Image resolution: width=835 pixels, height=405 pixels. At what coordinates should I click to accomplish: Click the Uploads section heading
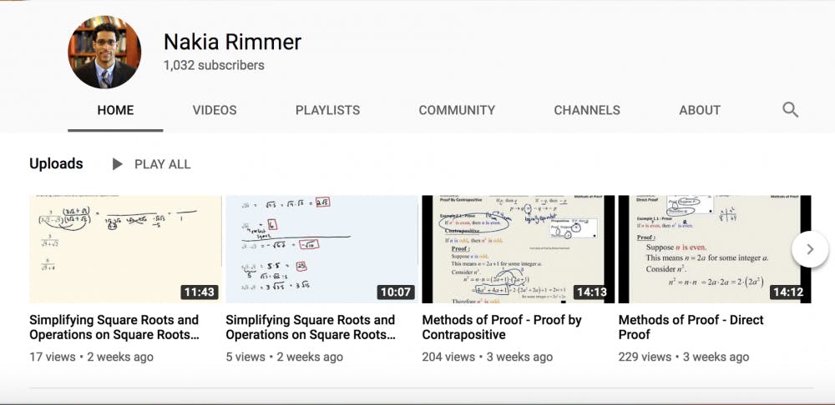click(56, 164)
